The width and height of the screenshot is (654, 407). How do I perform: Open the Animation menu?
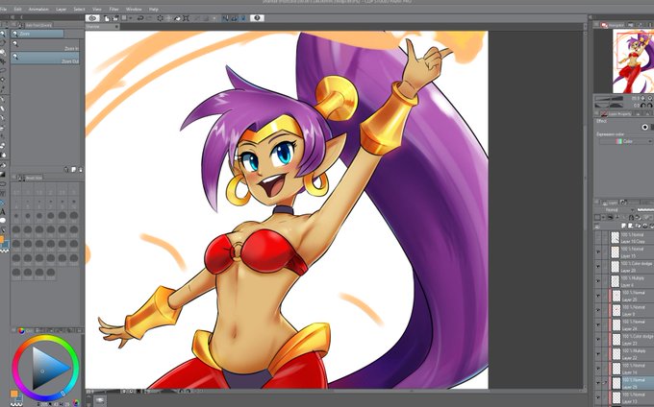tap(38, 9)
